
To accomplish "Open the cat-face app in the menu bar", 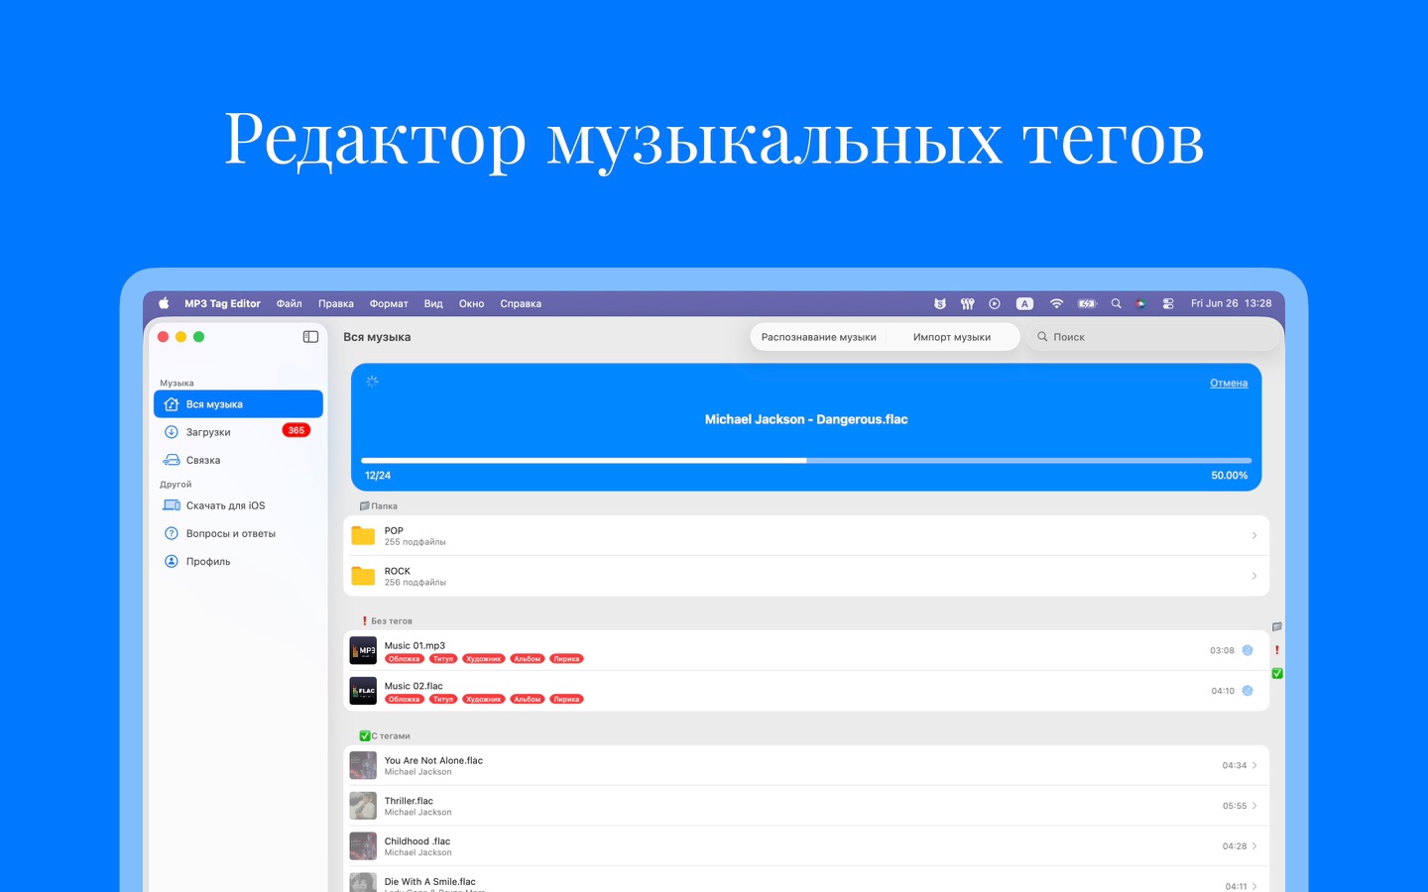I will point(940,304).
